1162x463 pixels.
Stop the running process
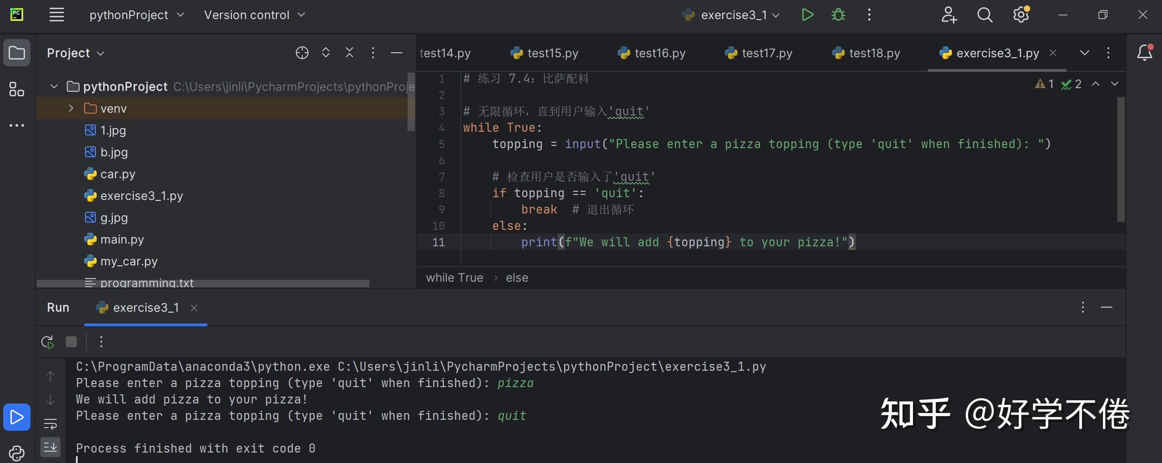tap(71, 341)
